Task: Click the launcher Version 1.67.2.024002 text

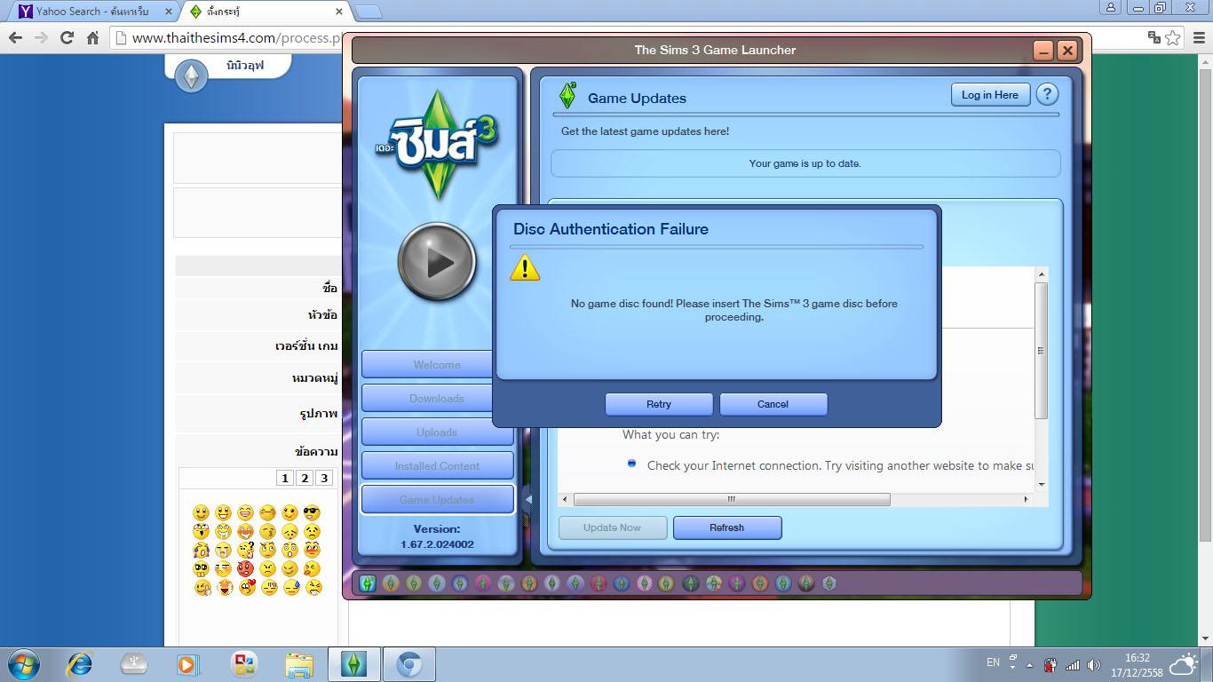Action: pos(437,536)
